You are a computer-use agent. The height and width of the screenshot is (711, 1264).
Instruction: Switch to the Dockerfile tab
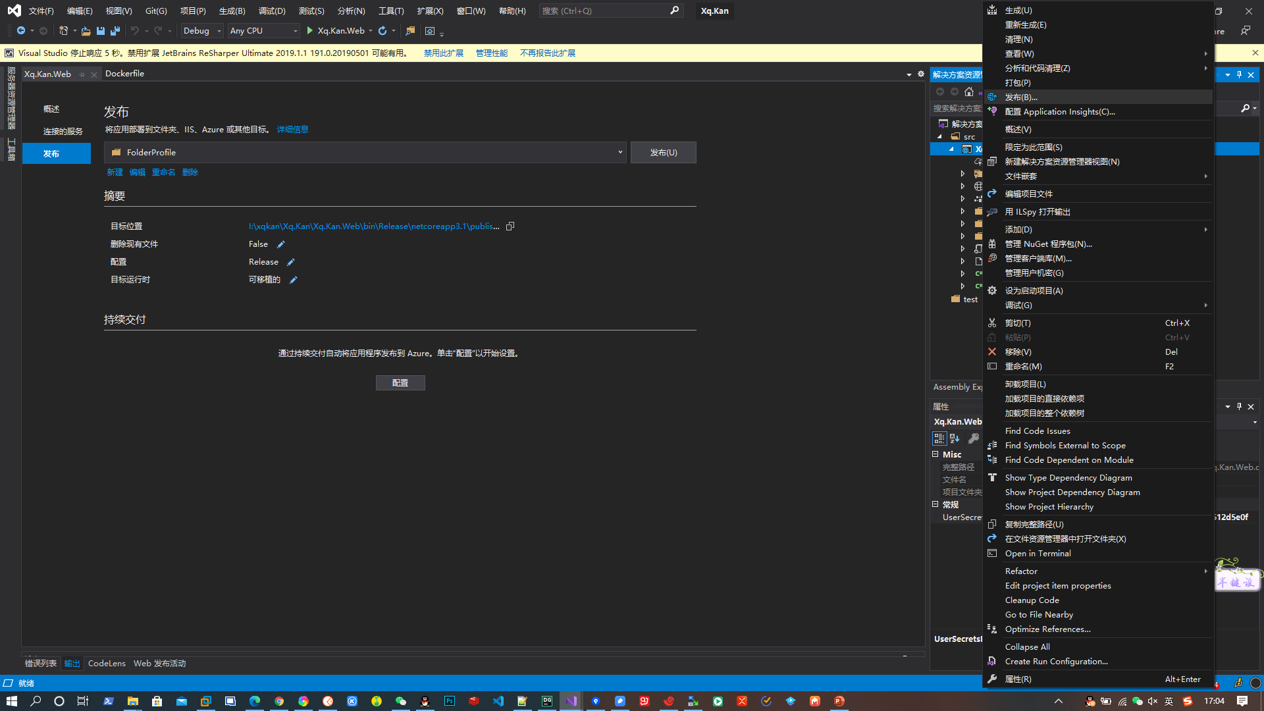pos(124,74)
